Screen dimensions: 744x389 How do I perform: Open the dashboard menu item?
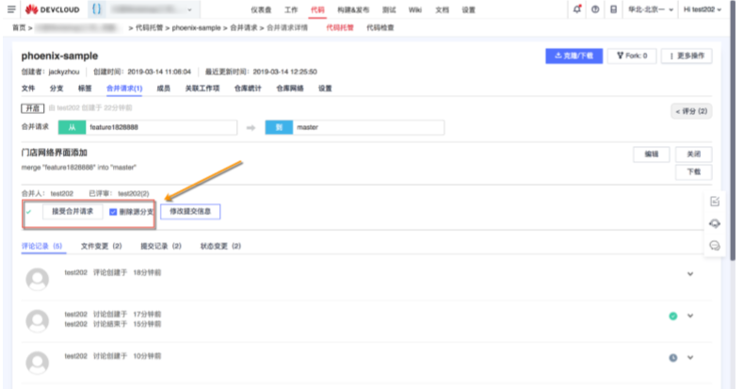pos(261,9)
